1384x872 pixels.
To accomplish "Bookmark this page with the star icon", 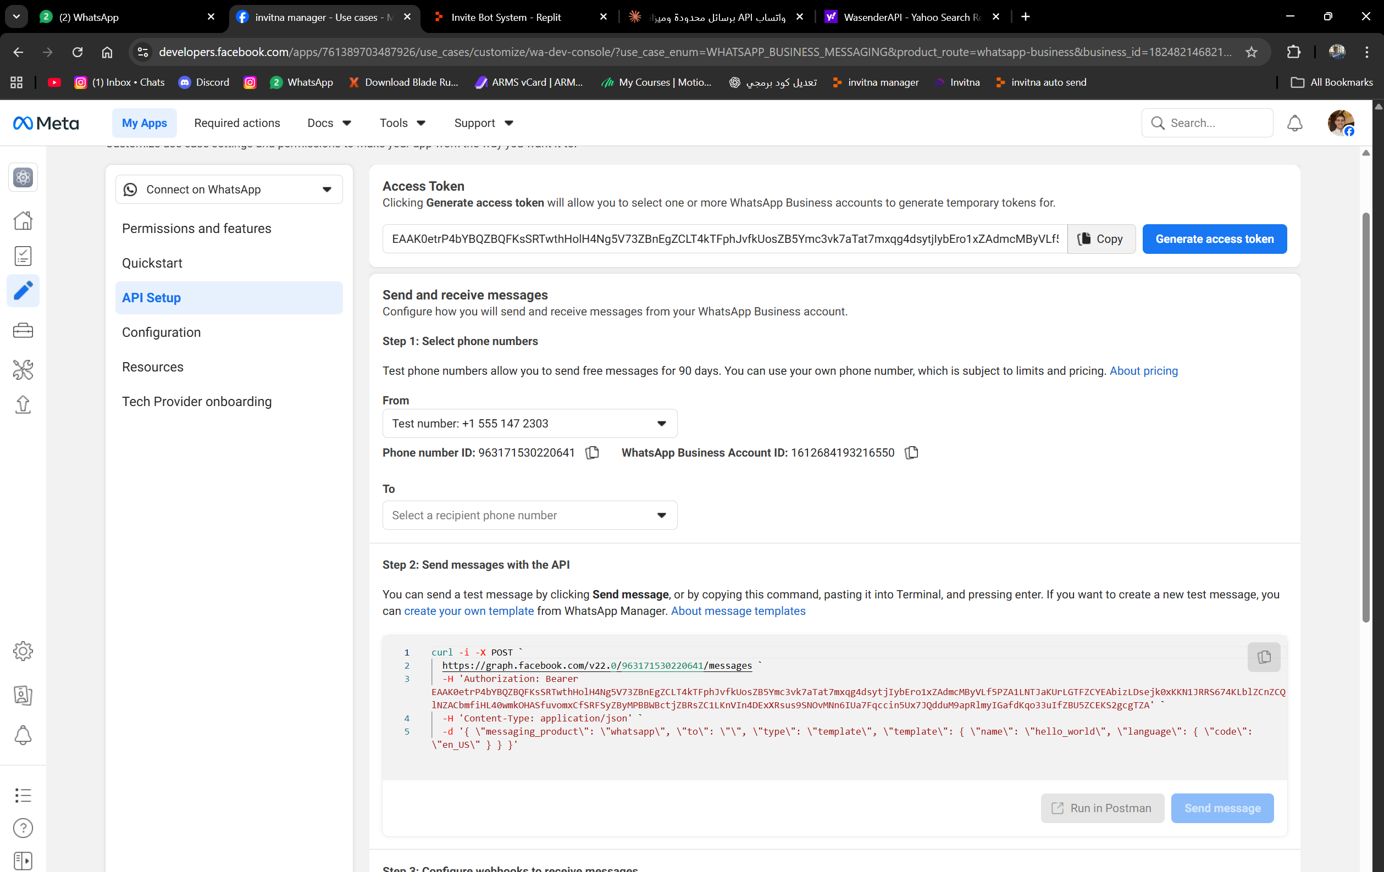I will pyautogui.click(x=1251, y=52).
